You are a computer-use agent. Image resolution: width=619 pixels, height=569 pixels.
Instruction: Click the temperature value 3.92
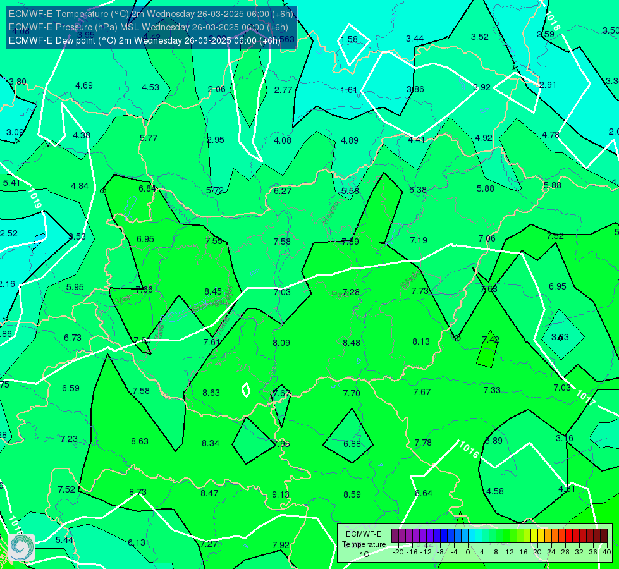point(482,87)
